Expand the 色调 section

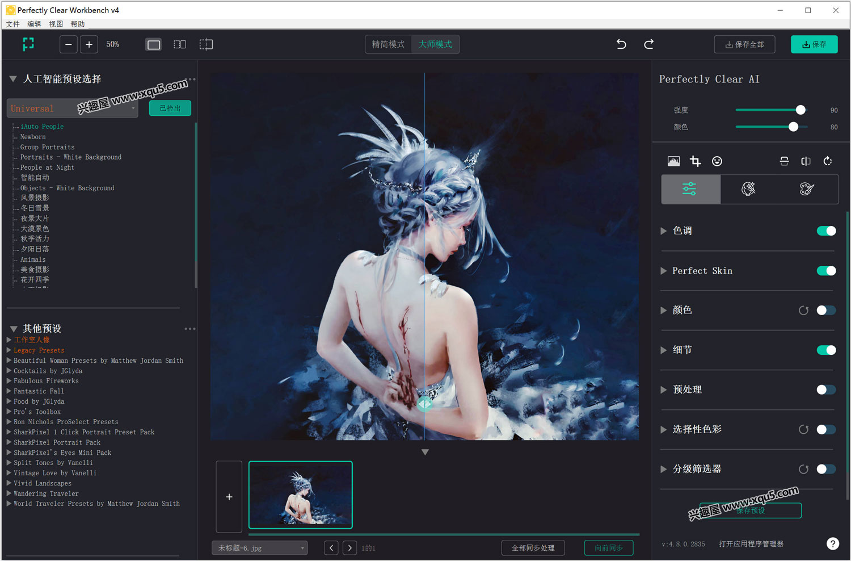coord(663,231)
